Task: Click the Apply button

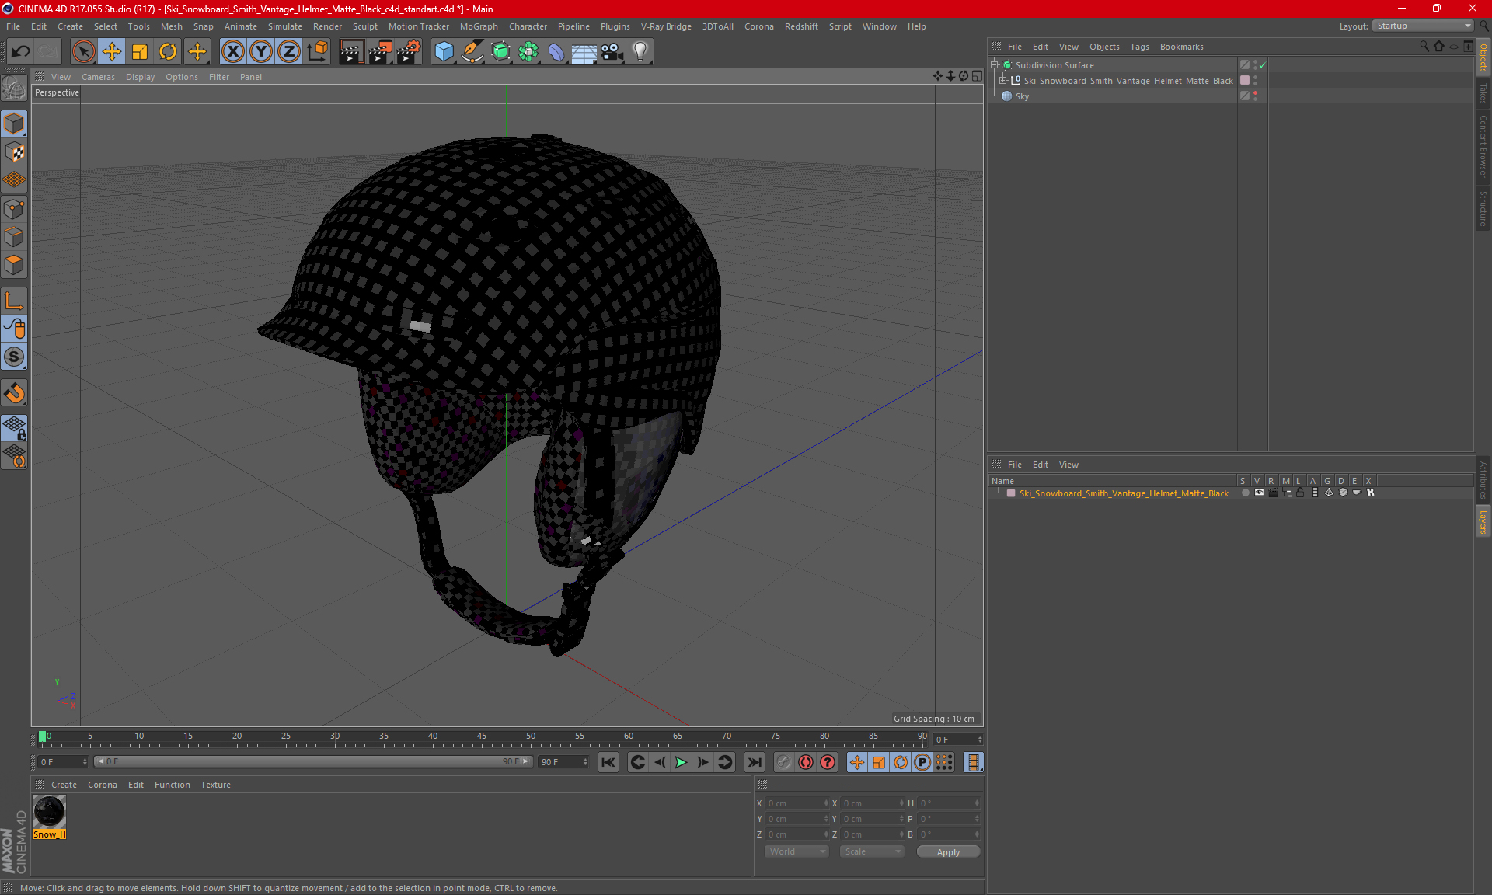Action: (948, 852)
